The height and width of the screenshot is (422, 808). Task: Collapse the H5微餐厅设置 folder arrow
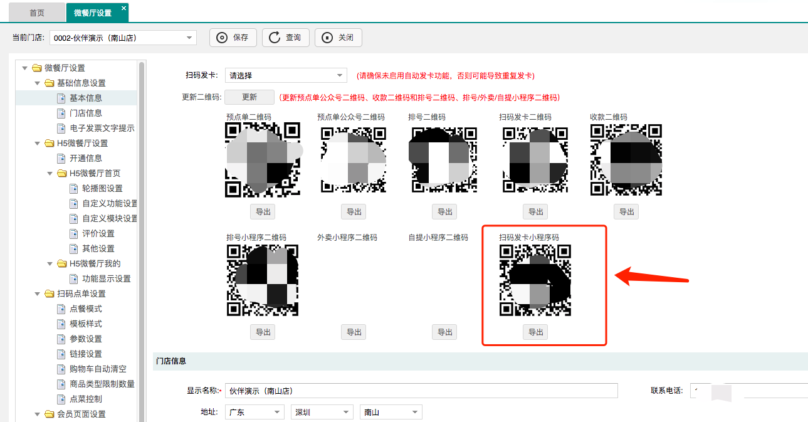37,143
